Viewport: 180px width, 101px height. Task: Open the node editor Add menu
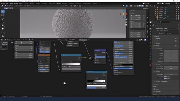pos(22,40)
